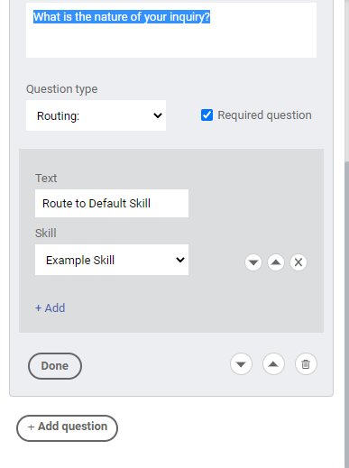Click the highlighted inquiry question text

[122, 17]
